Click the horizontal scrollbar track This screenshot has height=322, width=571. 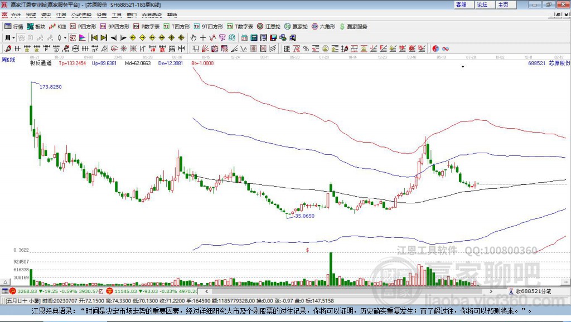tap(349, 291)
